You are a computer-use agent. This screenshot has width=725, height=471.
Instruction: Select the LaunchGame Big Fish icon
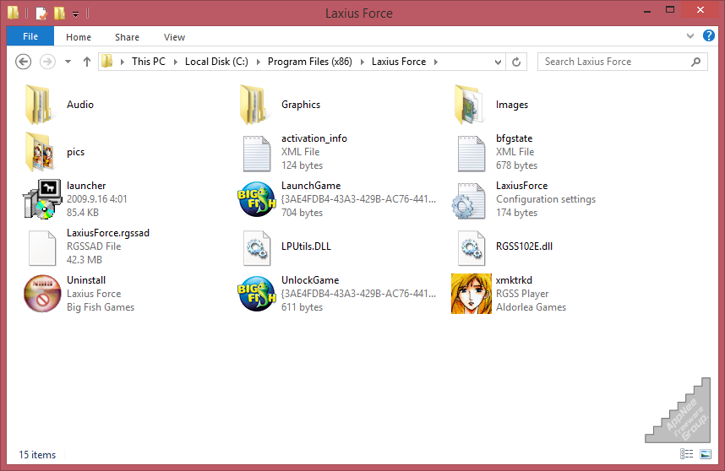(x=257, y=199)
